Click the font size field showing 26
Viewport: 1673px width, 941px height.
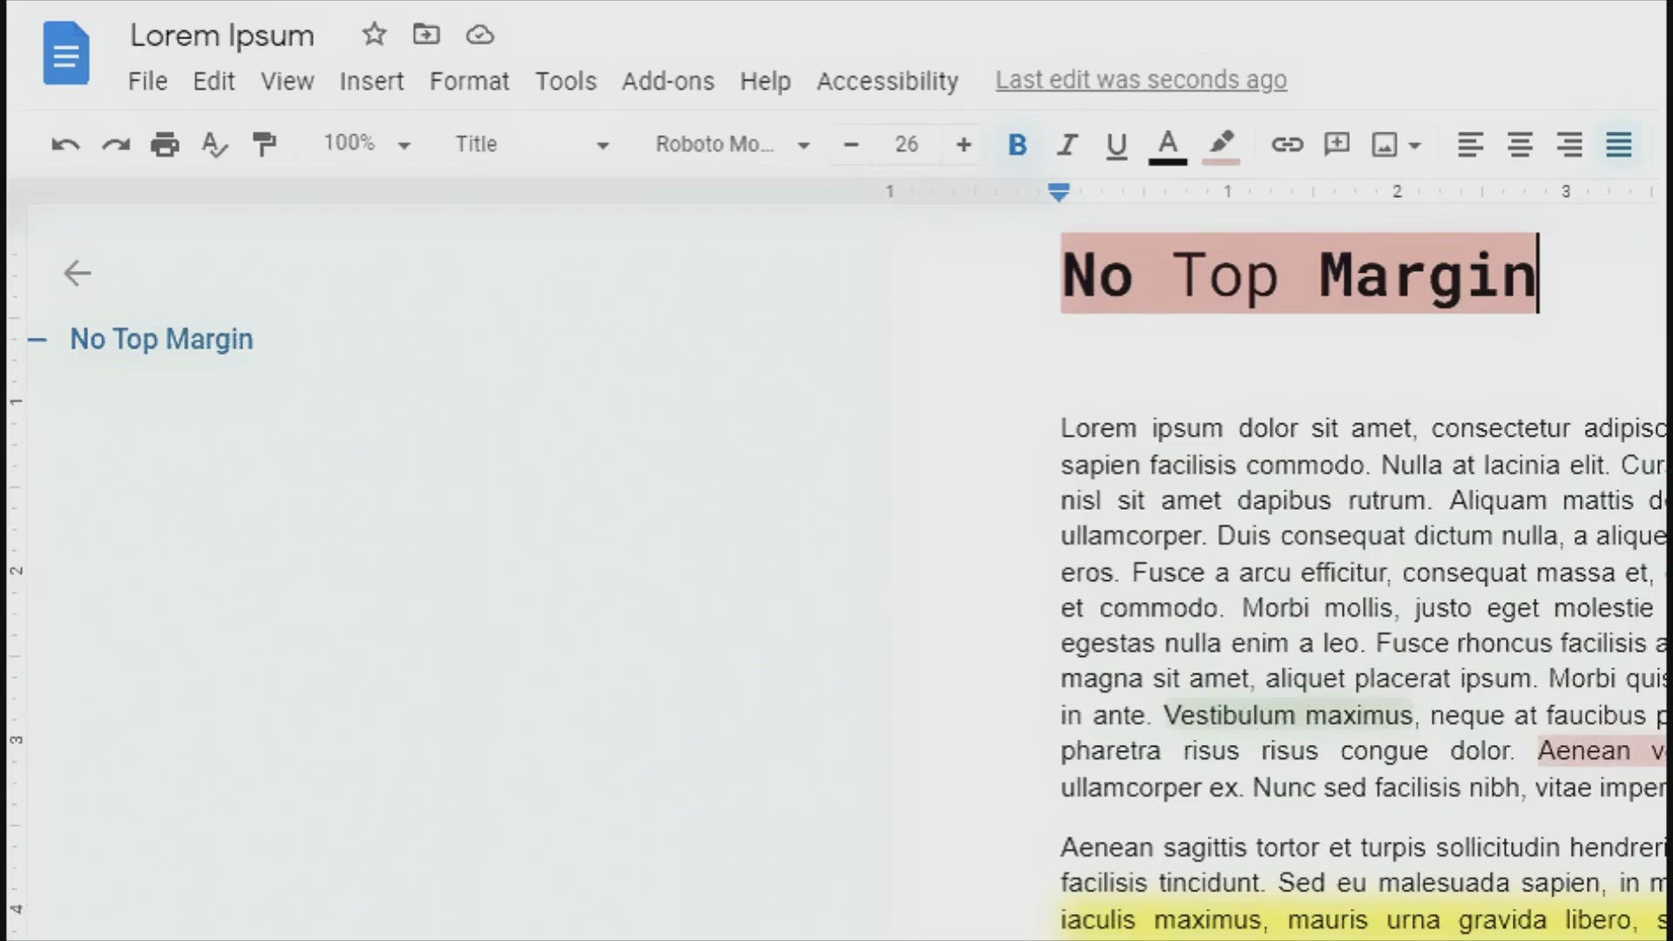coord(906,145)
